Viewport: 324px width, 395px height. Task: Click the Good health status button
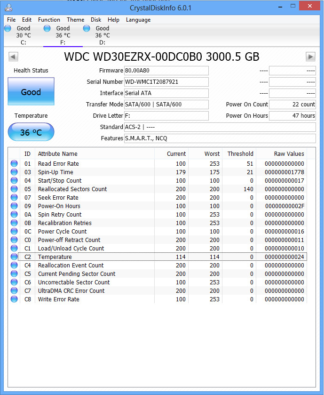coord(31,91)
